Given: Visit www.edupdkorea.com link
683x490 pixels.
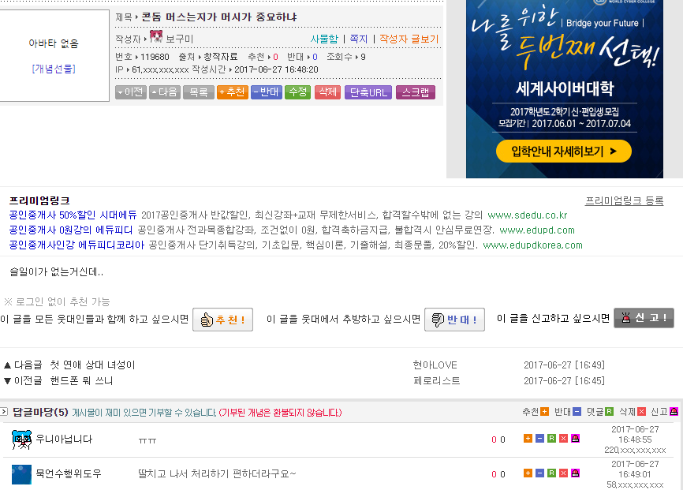Looking at the screenshot, I should (x=532, y=245).
